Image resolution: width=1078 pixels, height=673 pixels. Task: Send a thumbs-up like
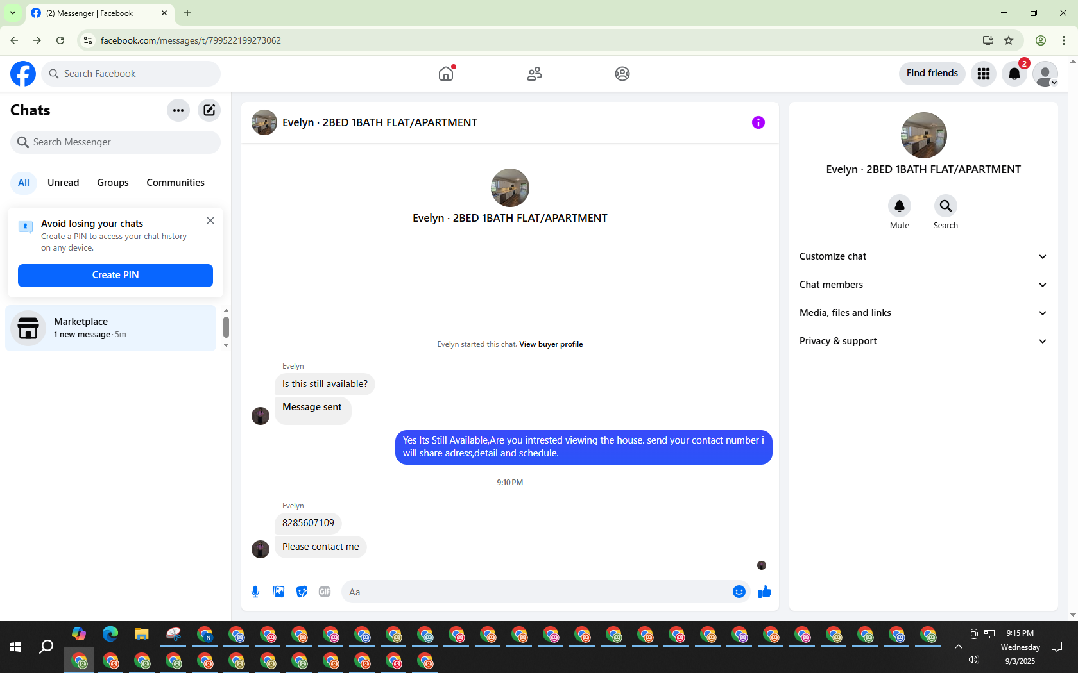pyautogui.click(x=765, y=592)
